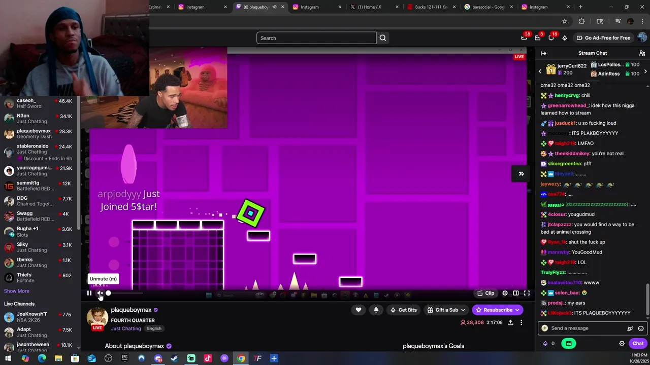
Task: Open whispers icon with 16 badge
Action: [x=551, y=38]
